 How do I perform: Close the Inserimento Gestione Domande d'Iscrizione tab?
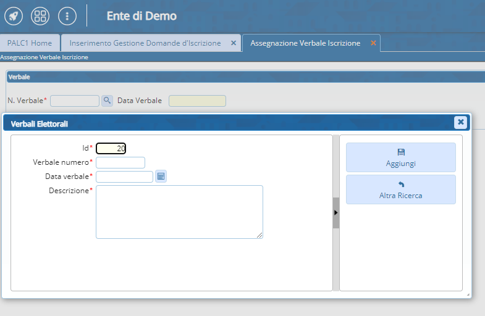[x=233, y=43]
